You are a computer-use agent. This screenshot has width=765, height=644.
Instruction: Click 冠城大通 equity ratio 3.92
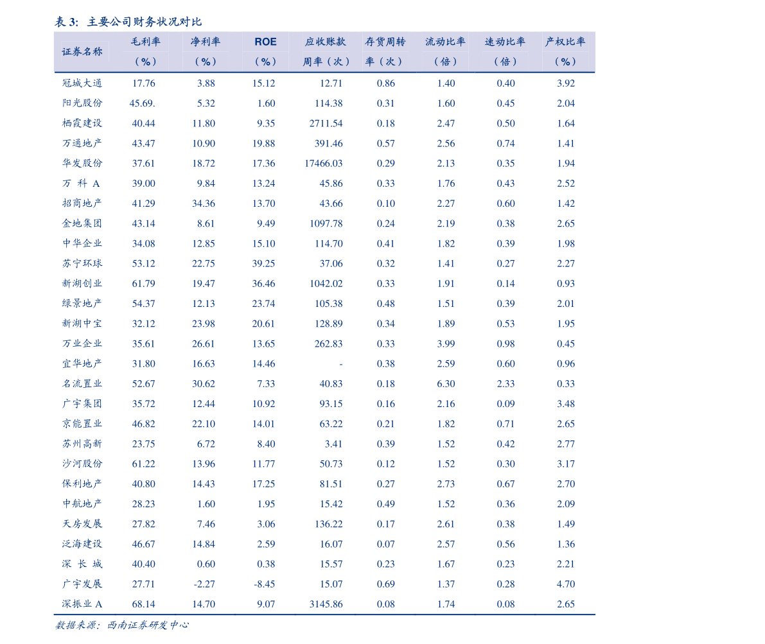[x=566, y=83]
